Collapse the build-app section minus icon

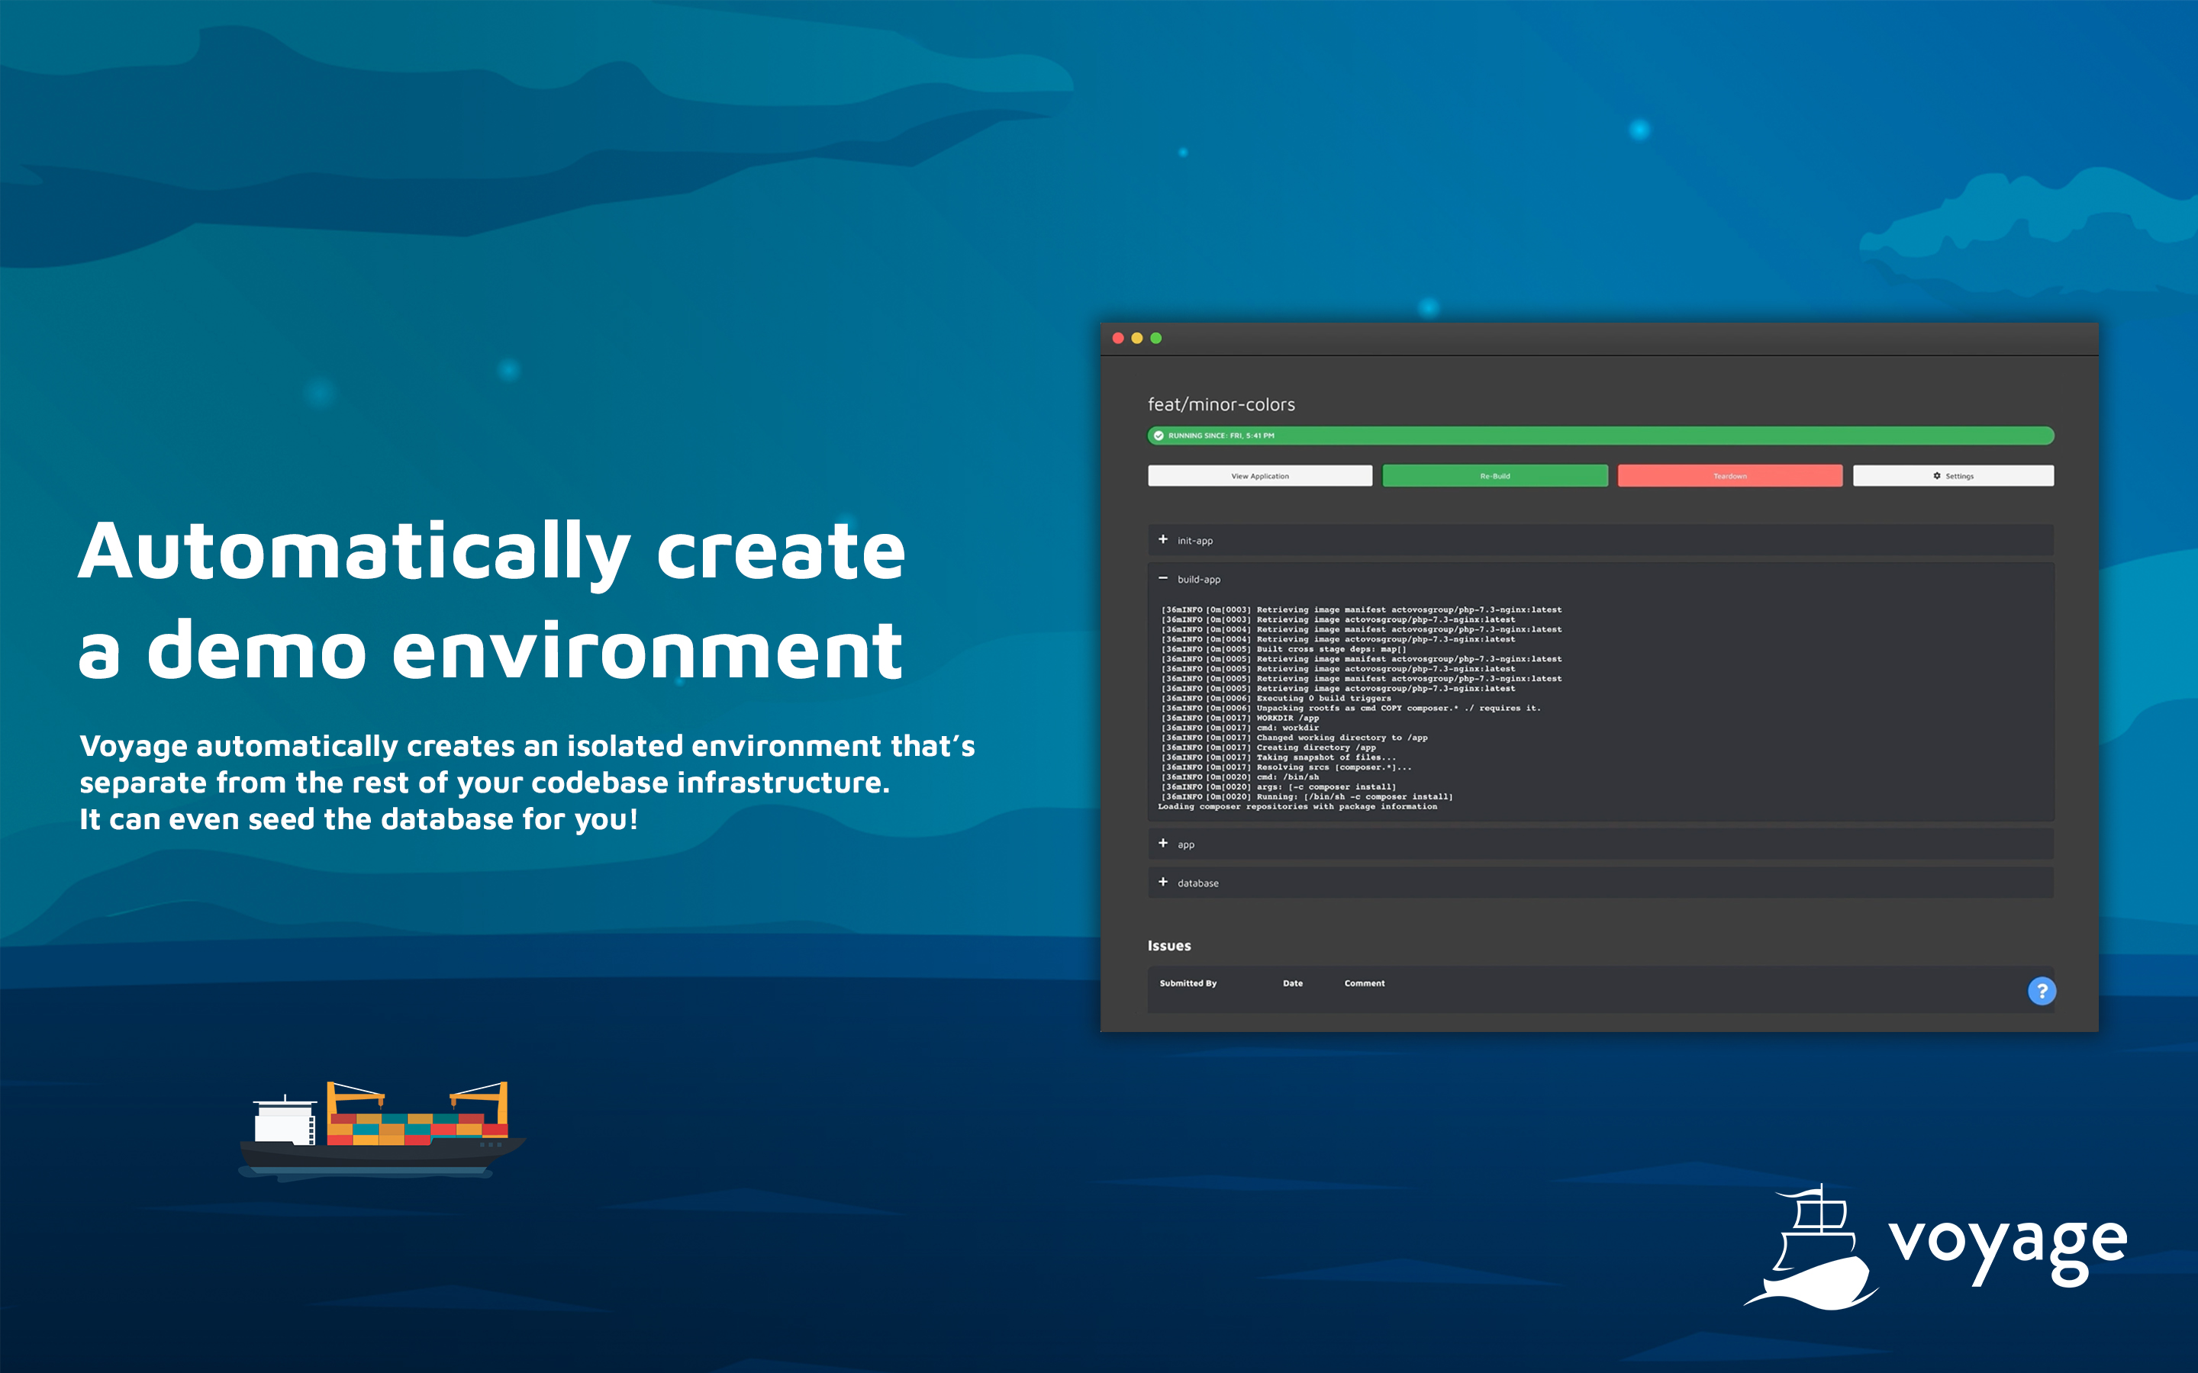coord(1162,578)
